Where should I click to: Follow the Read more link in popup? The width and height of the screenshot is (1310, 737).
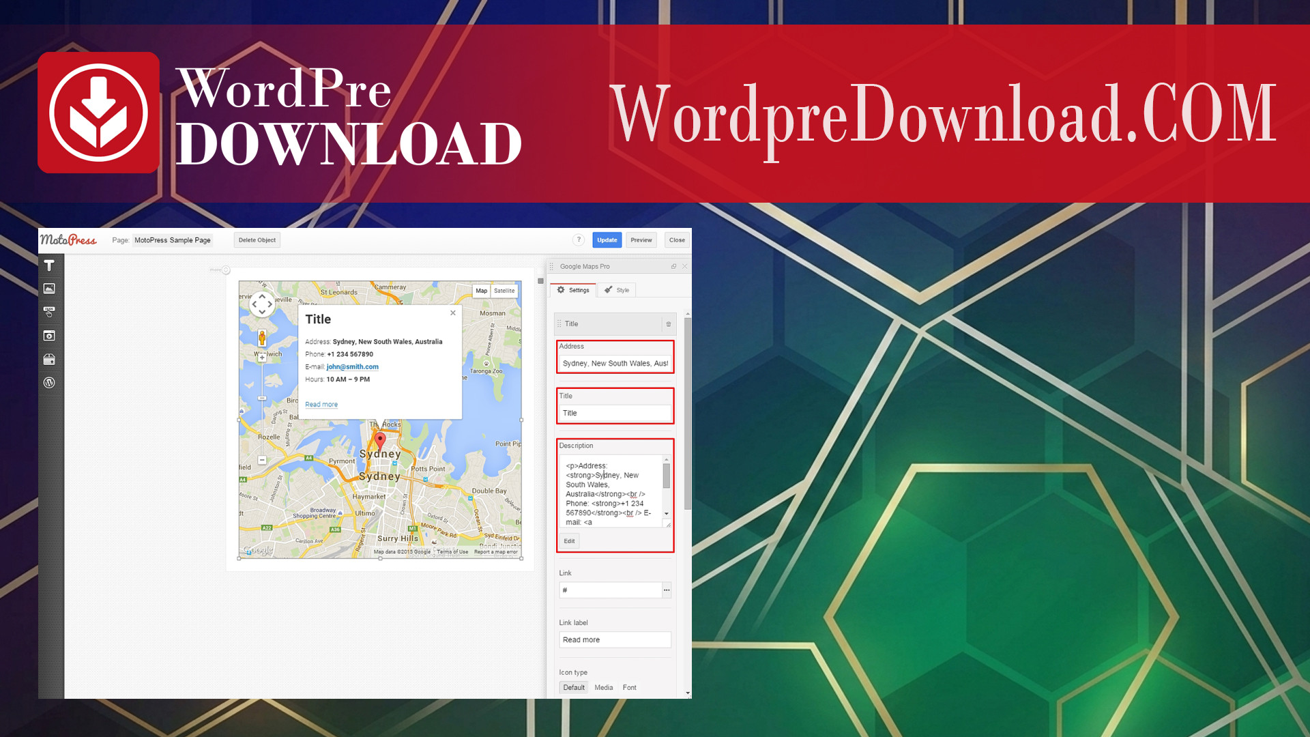pyautogui.click(x=321, y=405)
